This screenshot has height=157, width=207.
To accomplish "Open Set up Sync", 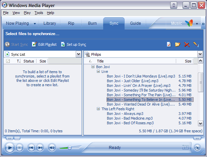I will 74,44.
